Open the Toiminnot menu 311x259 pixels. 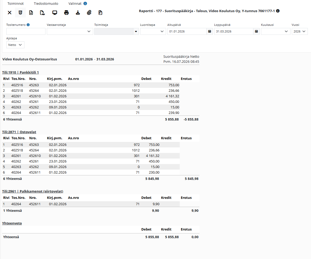click(x=16, y=4)
